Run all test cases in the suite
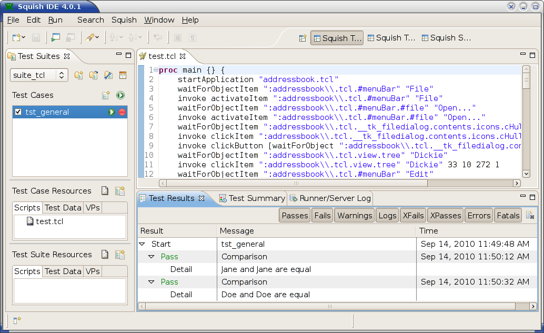This screenshot has height=333, width=544. click(x=120, y=95)
